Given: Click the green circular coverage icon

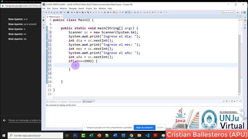Looking at the screenshot, I should [x=68, y=12].
